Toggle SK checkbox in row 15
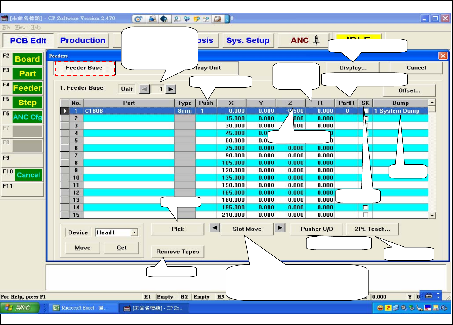 click(366, 215)
